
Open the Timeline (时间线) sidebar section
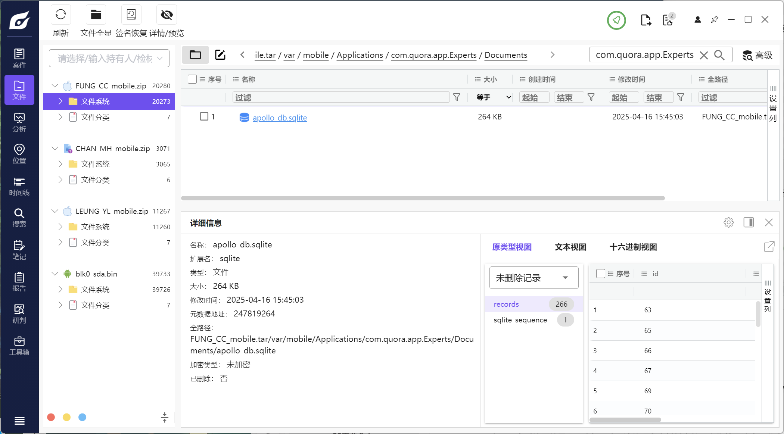(x=19, y=186)
